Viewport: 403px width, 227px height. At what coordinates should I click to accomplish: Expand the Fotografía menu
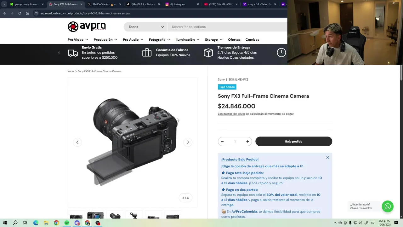click(x=160, y=40)
